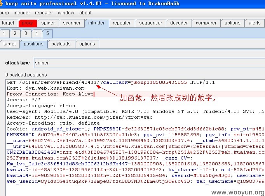This screenshot has height=196, width=265.
Task: Click the User-Agent header line
Action: [136, 111]
